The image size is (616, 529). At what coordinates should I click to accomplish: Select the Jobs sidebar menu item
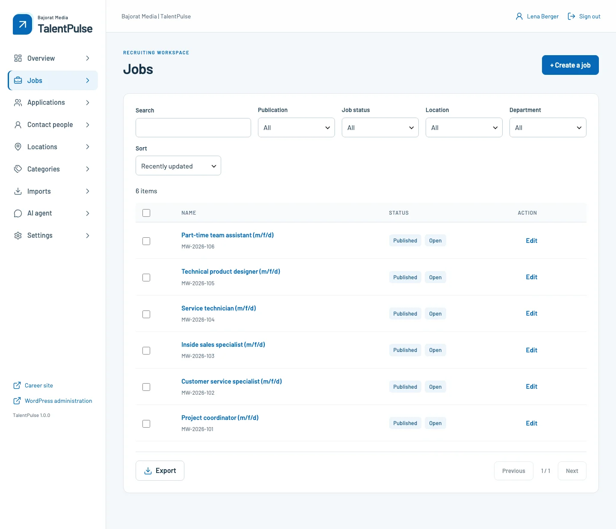[53, 80]
